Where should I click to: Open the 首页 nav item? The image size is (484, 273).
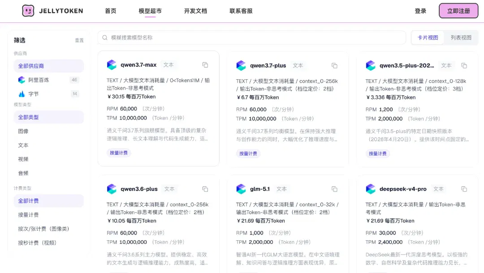point(111,11)
